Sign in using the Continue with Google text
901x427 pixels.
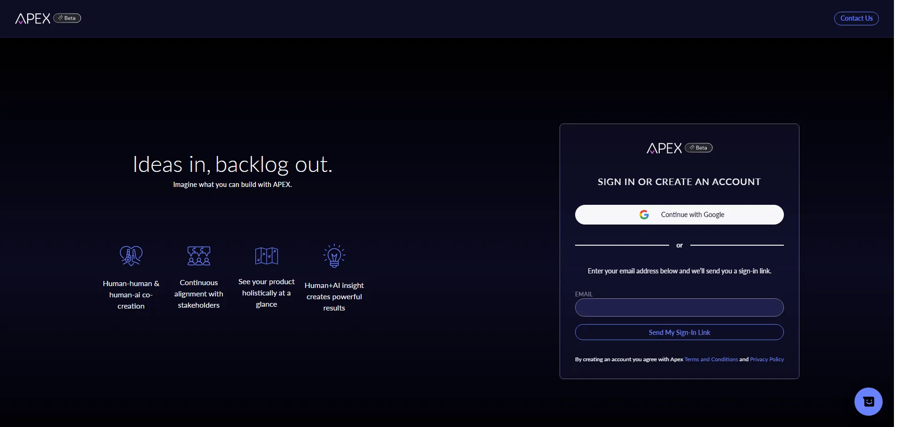[692, 215]
